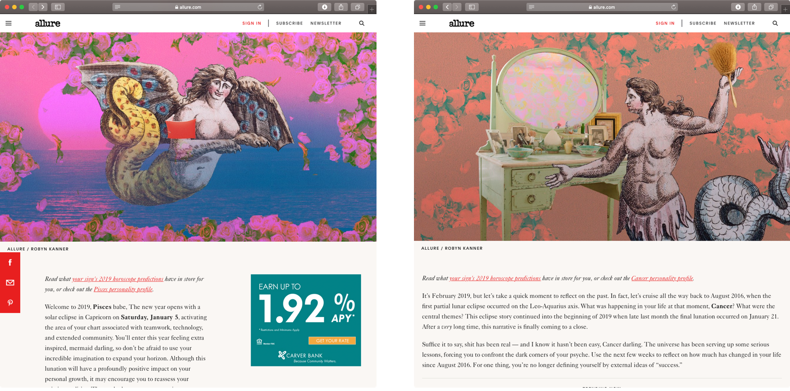Toggle sidebar in right Safari window
The height and width of the screenshot is (391, 790).
pyautogui.click(x=472, y=7)
